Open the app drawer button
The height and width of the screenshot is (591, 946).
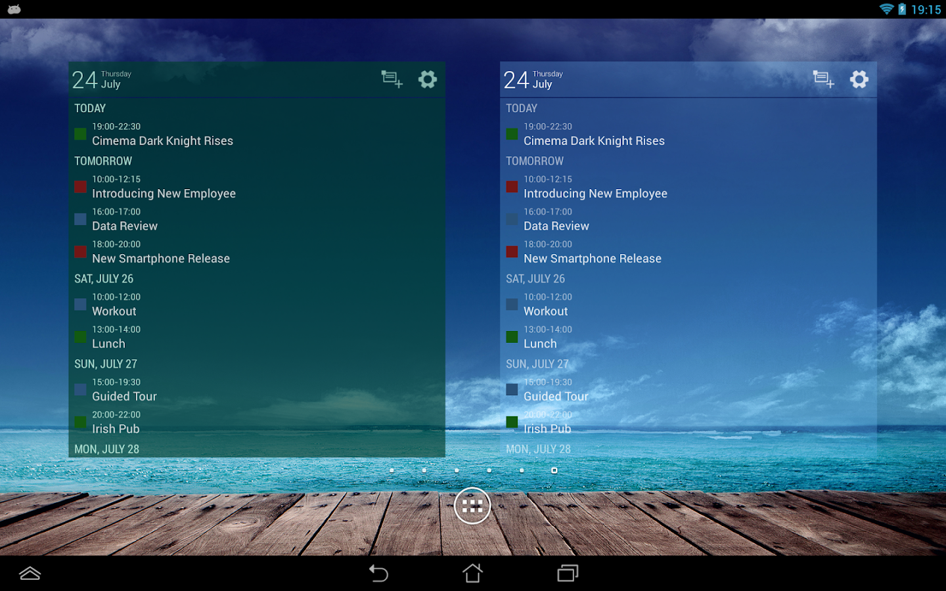(x=472, y=505)
